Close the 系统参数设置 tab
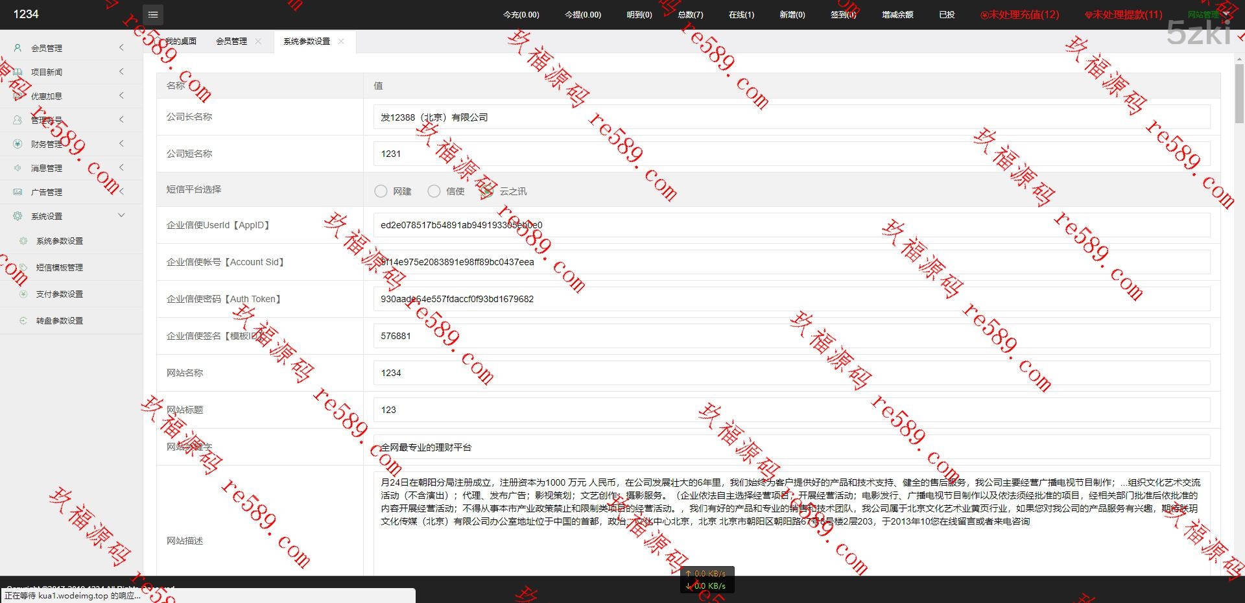Screen dimensions: 1245x603 (x=341, y=41)
